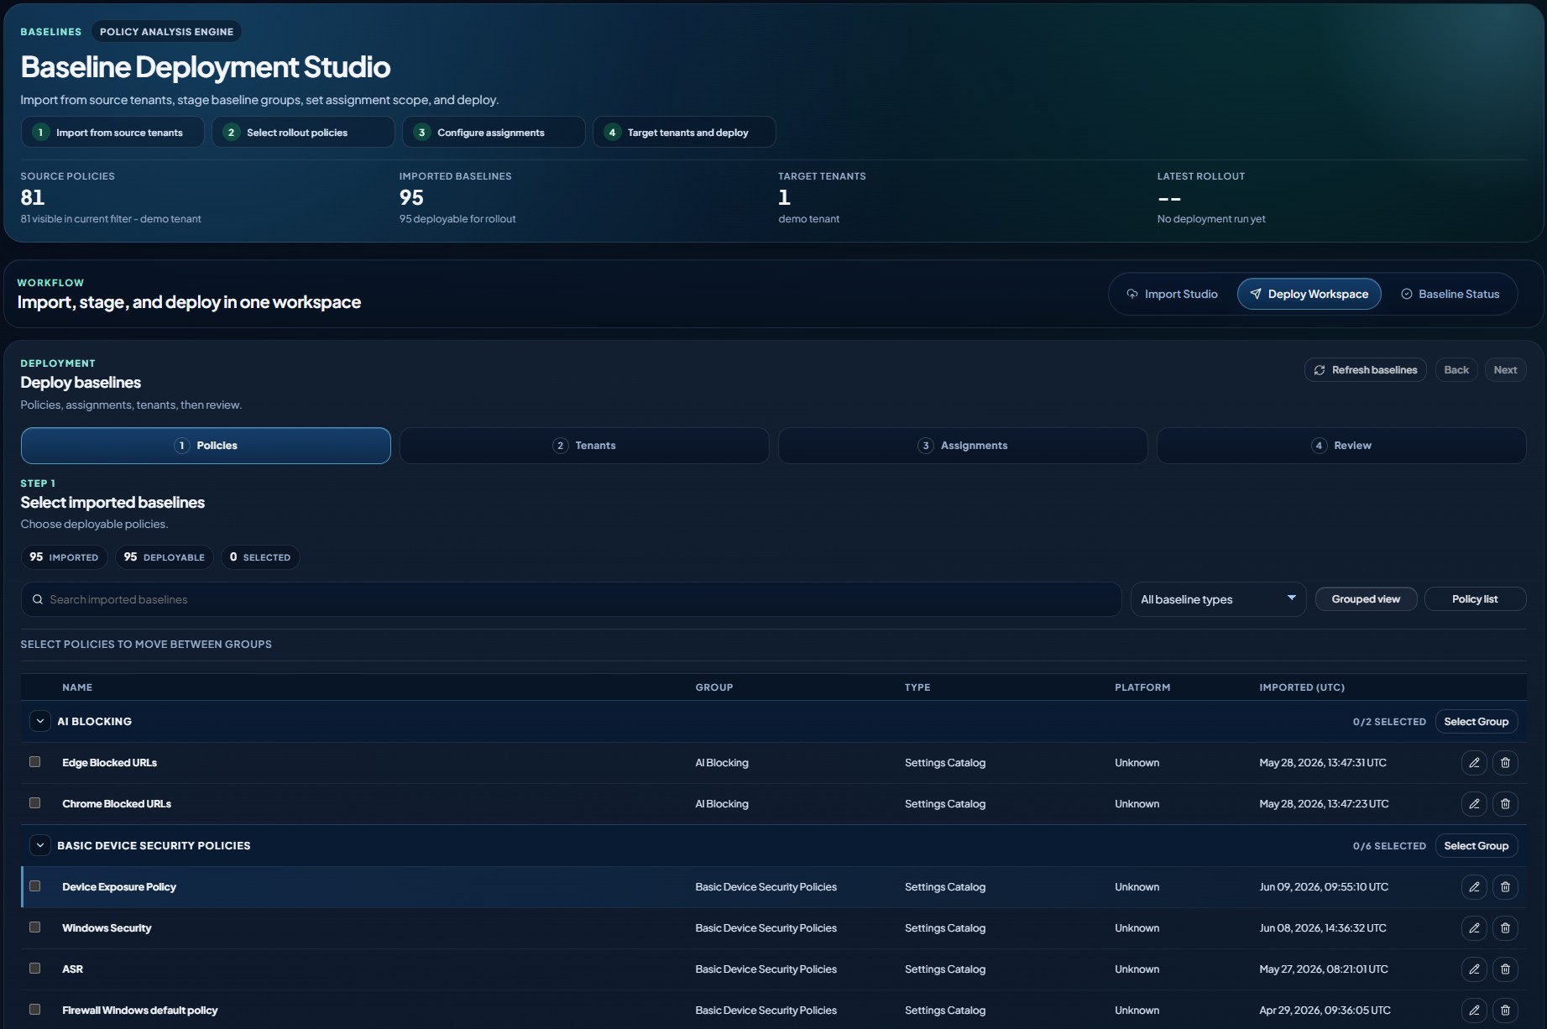
Task: Delete the ASR baseline
Action: (1505, 969)
